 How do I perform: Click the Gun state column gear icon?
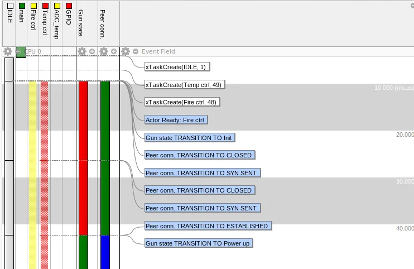coord(82,51)
